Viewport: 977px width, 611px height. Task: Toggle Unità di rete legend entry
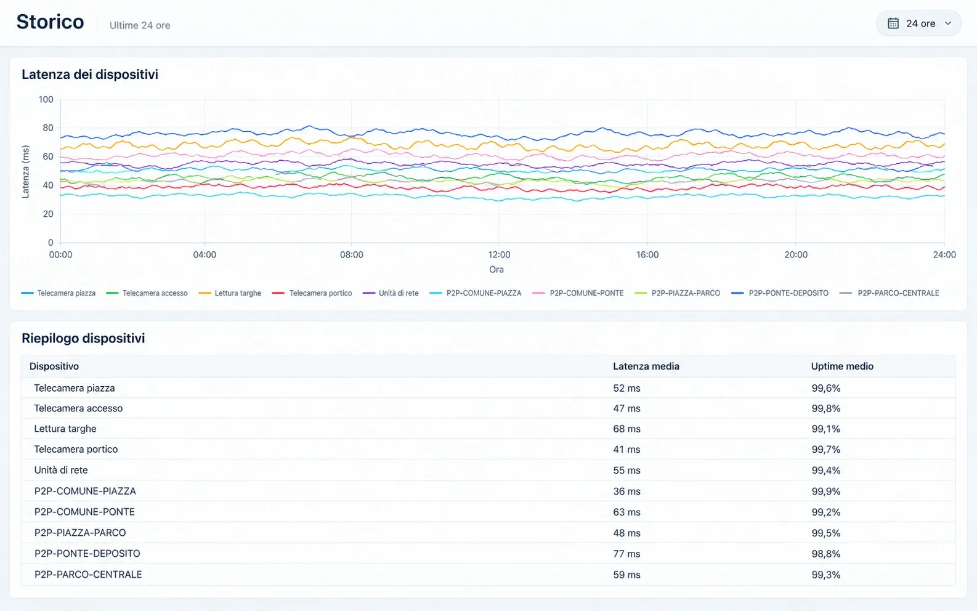tap(391, 293)
